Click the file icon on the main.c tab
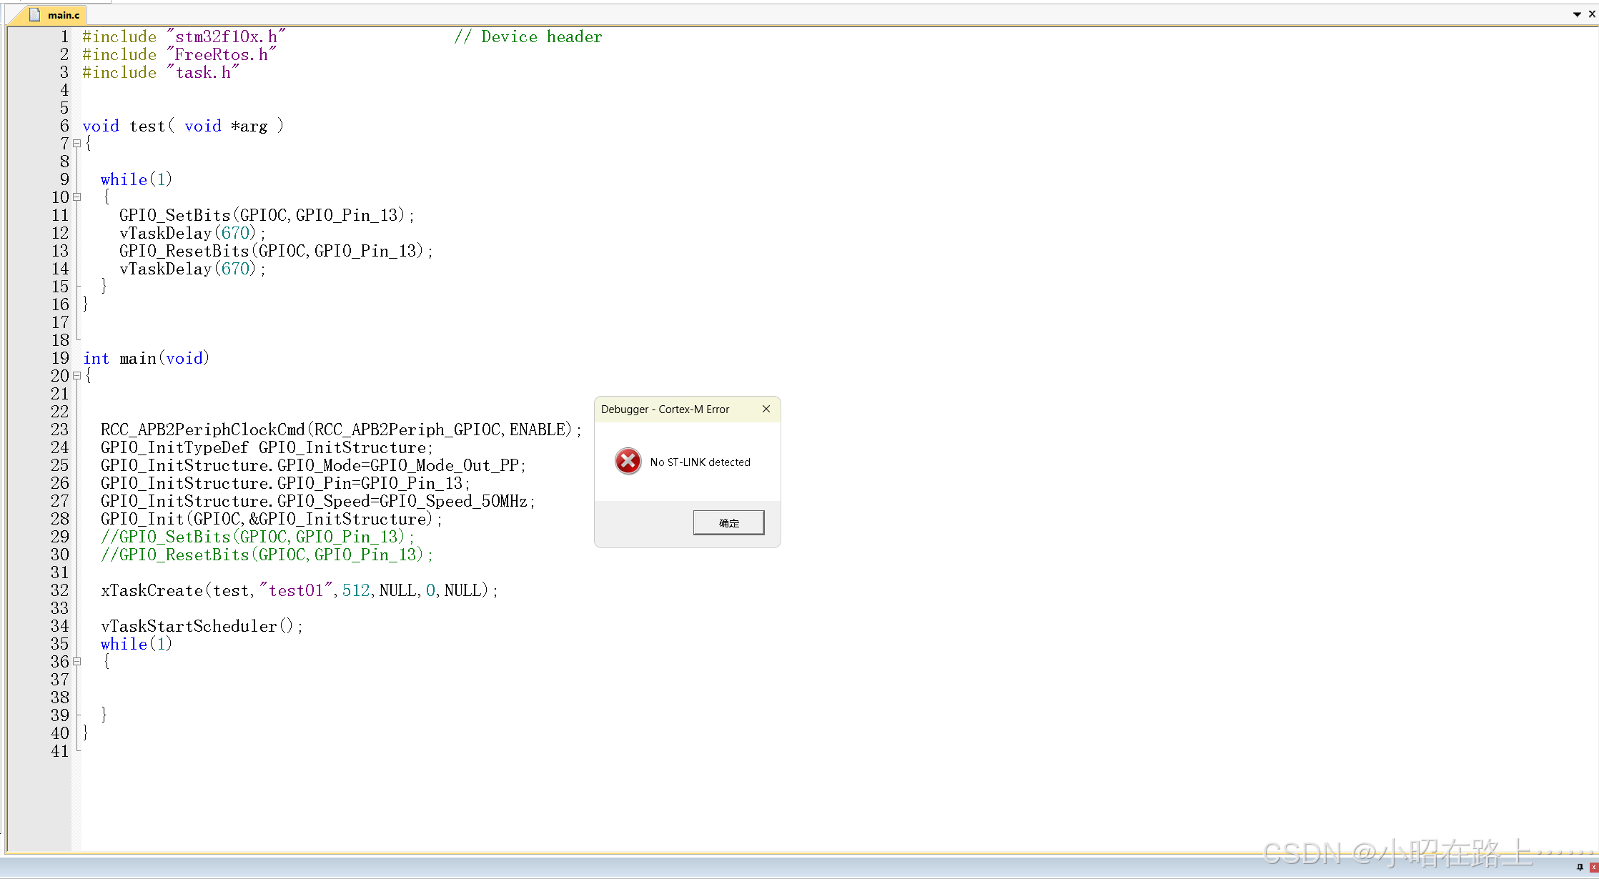The image size is (1599, 879). (x=35, y=14)
